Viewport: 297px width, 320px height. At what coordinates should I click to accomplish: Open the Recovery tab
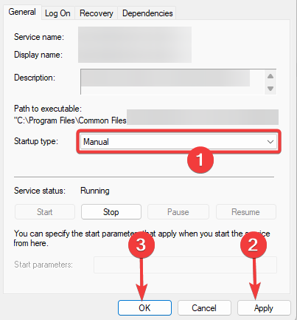click(97, 13)
